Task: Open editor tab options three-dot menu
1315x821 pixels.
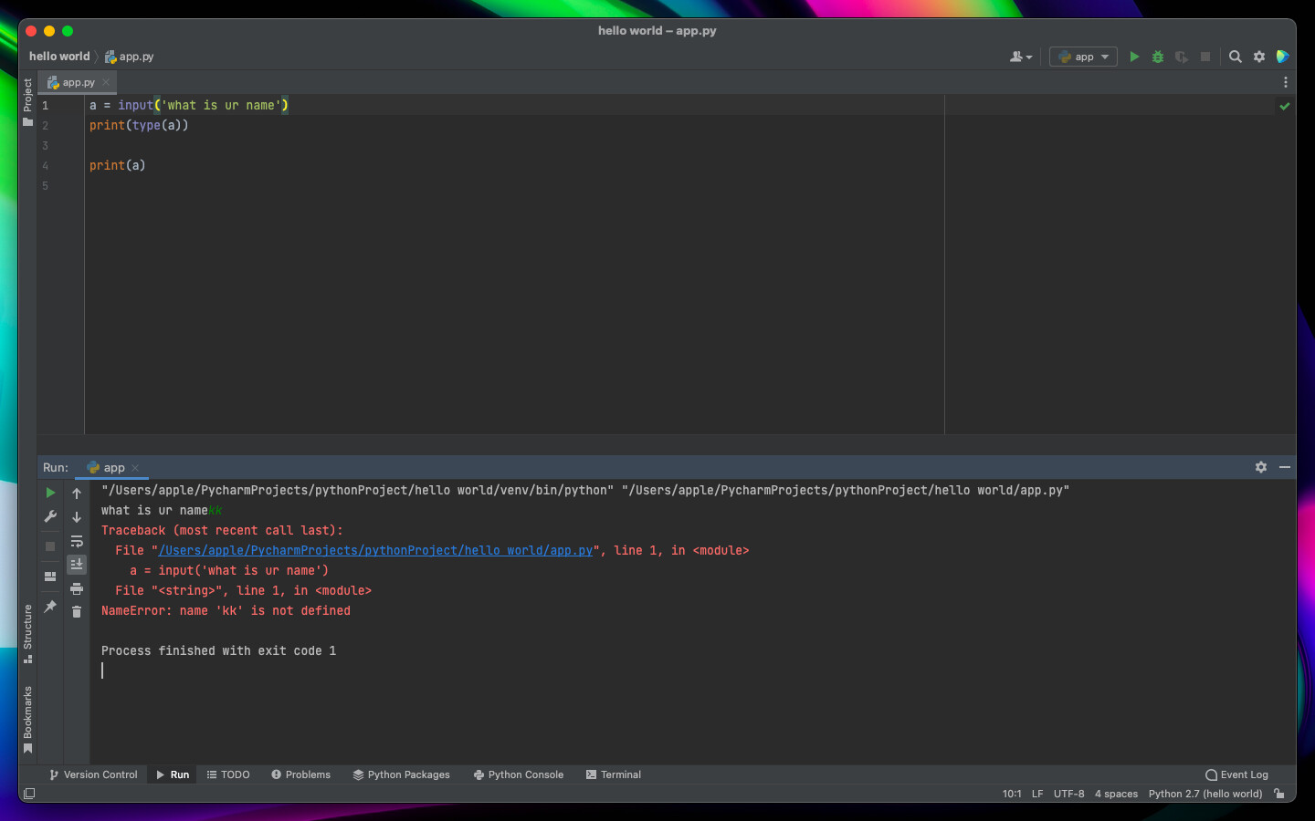Action: pos(1286,82)
